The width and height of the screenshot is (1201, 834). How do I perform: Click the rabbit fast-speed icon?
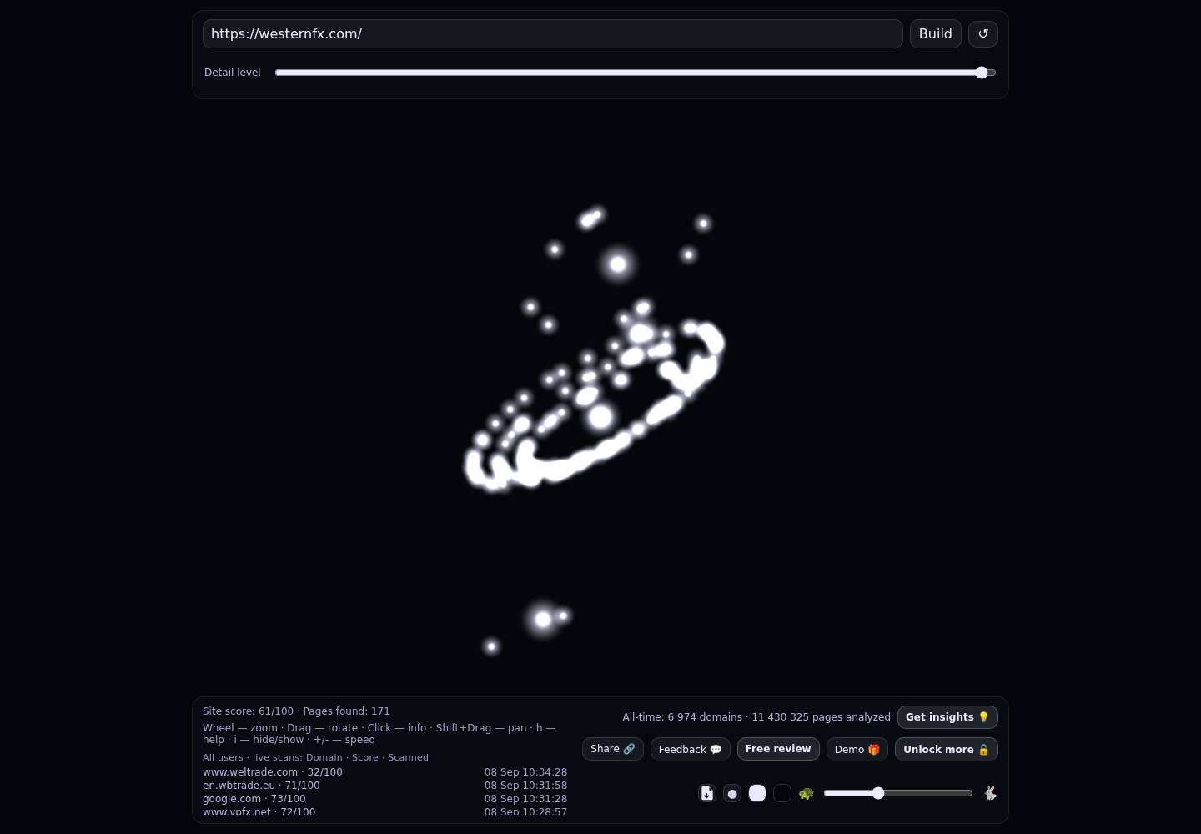tap(990, 793)
